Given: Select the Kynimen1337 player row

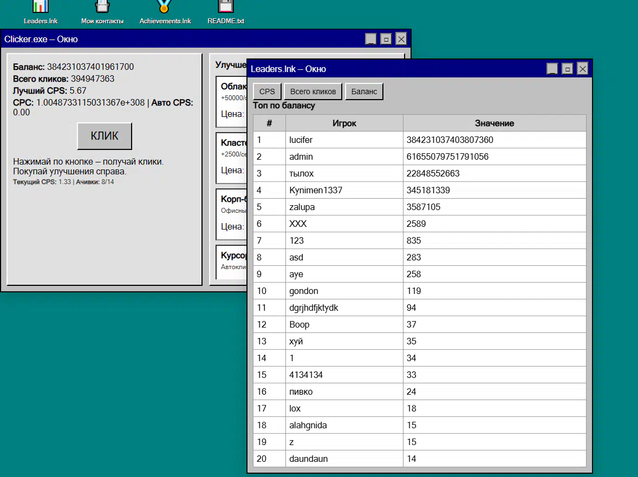Looking at the screenshot, I should click(x=344, y=191).
